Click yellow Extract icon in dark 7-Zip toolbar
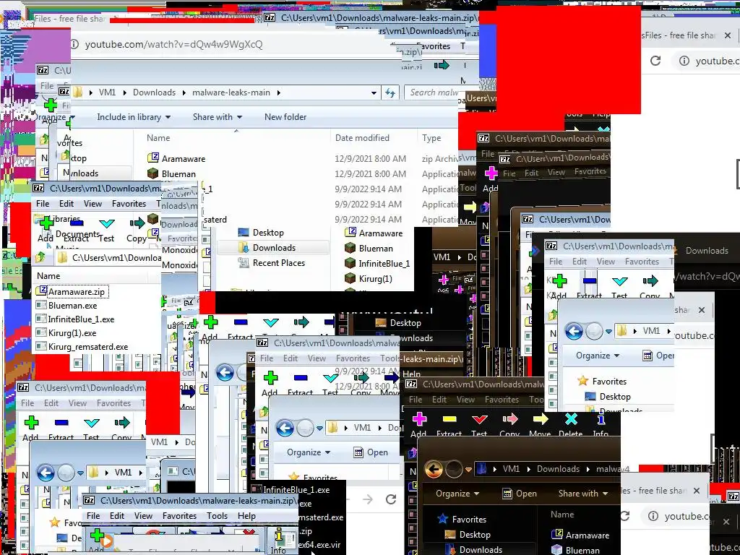 point(449,418)
